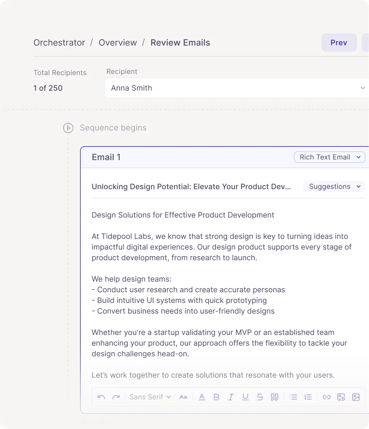The image size is (369, 429).
Task: Click the Email 1 header title
Action: (106, 157)
